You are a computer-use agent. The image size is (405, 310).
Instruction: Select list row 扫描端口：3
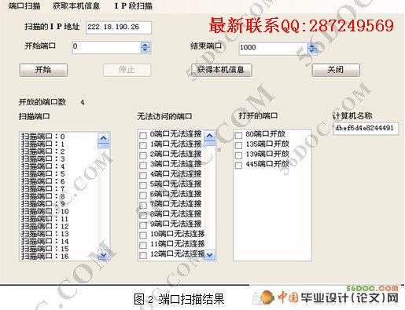pyautogui.click(x=59, y=159)
